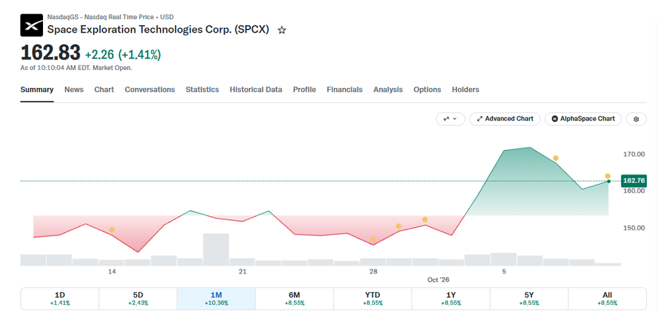Click the event marker near date 14
657x315 pixels.
[112, 230]
